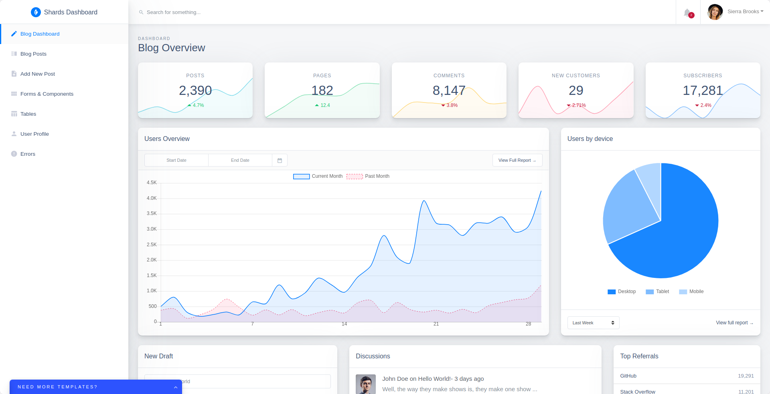Viewport: 770px width, 394px height.
Task: Click the 4.7% increase indicator
Action: tap(195, 105)
